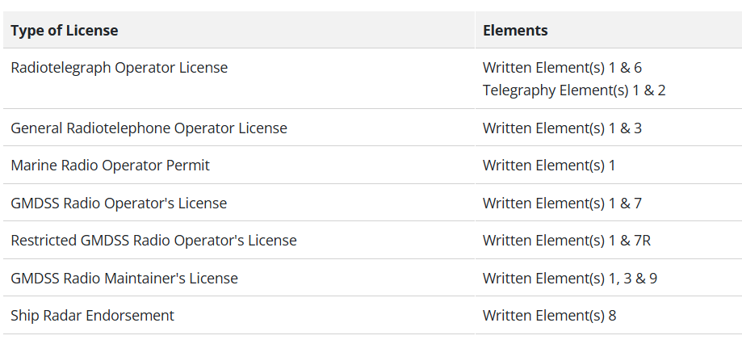Click "Written Element(s) 1 & 6" text

tap(562, 68)
